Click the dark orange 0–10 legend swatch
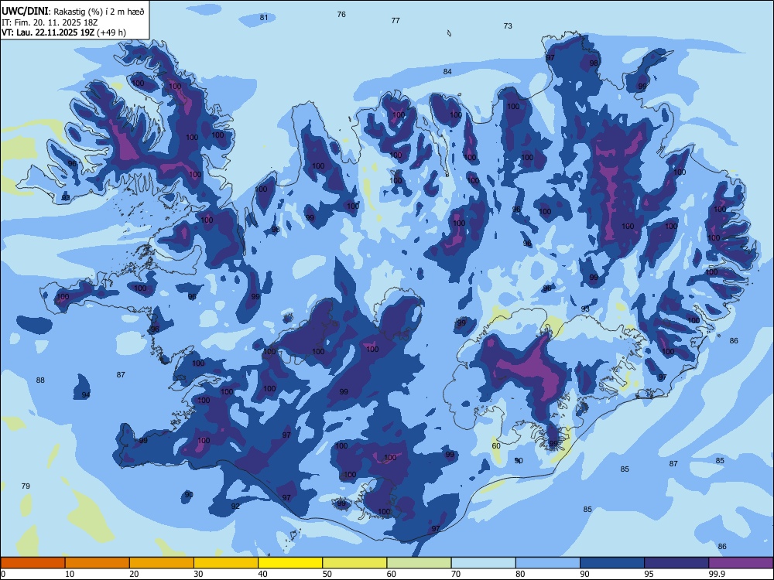Screen dimensions: 774x580 click(x=33, y=563)
